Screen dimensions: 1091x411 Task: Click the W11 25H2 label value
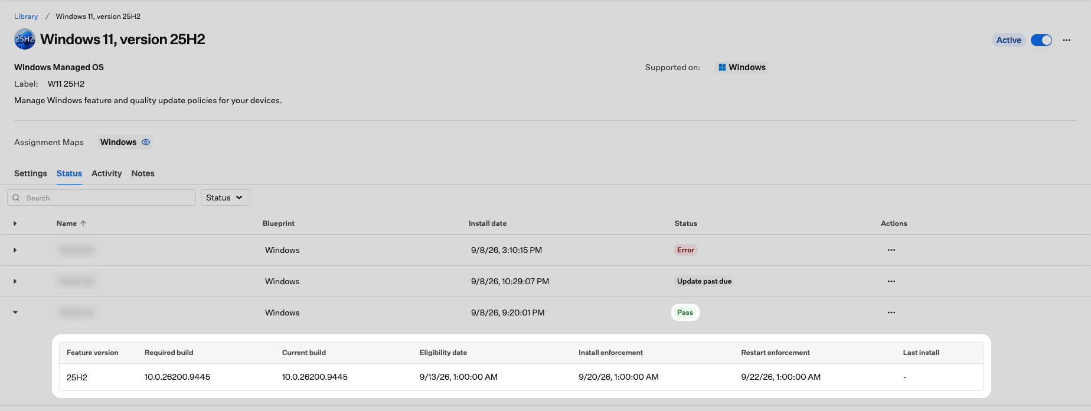pyautogui.click(x=66, y=84)
